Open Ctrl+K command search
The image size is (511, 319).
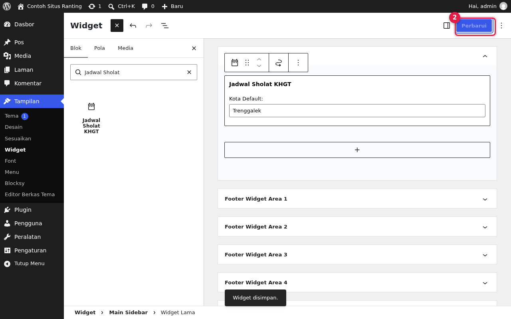tap(121, 6)
